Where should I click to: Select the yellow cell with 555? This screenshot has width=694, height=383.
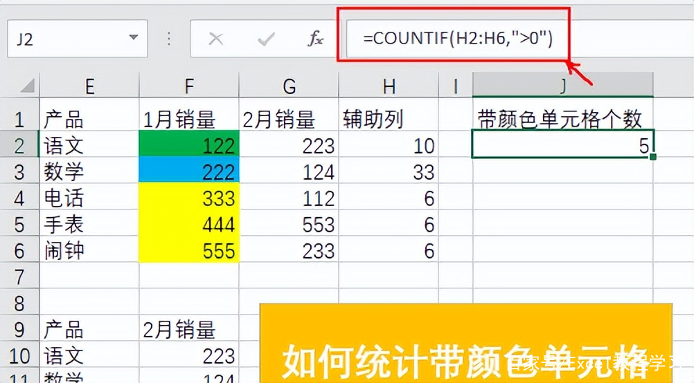click(x=189, y=249)
